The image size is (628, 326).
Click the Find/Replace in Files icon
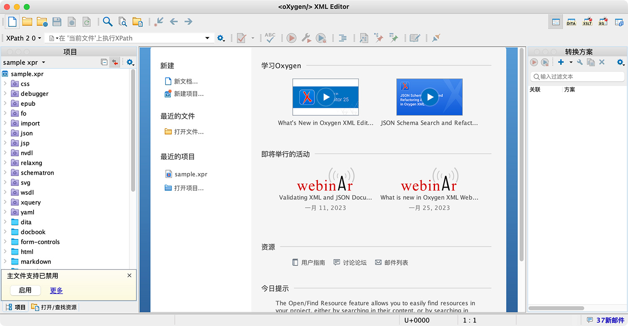click(x=122, y=21)
